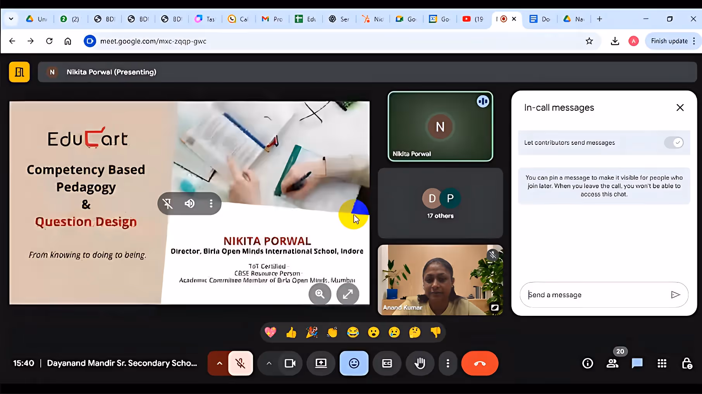Switch to the Google Docs tab
Image resolution: width=702 pixels, height=394 pixels.
540,19
